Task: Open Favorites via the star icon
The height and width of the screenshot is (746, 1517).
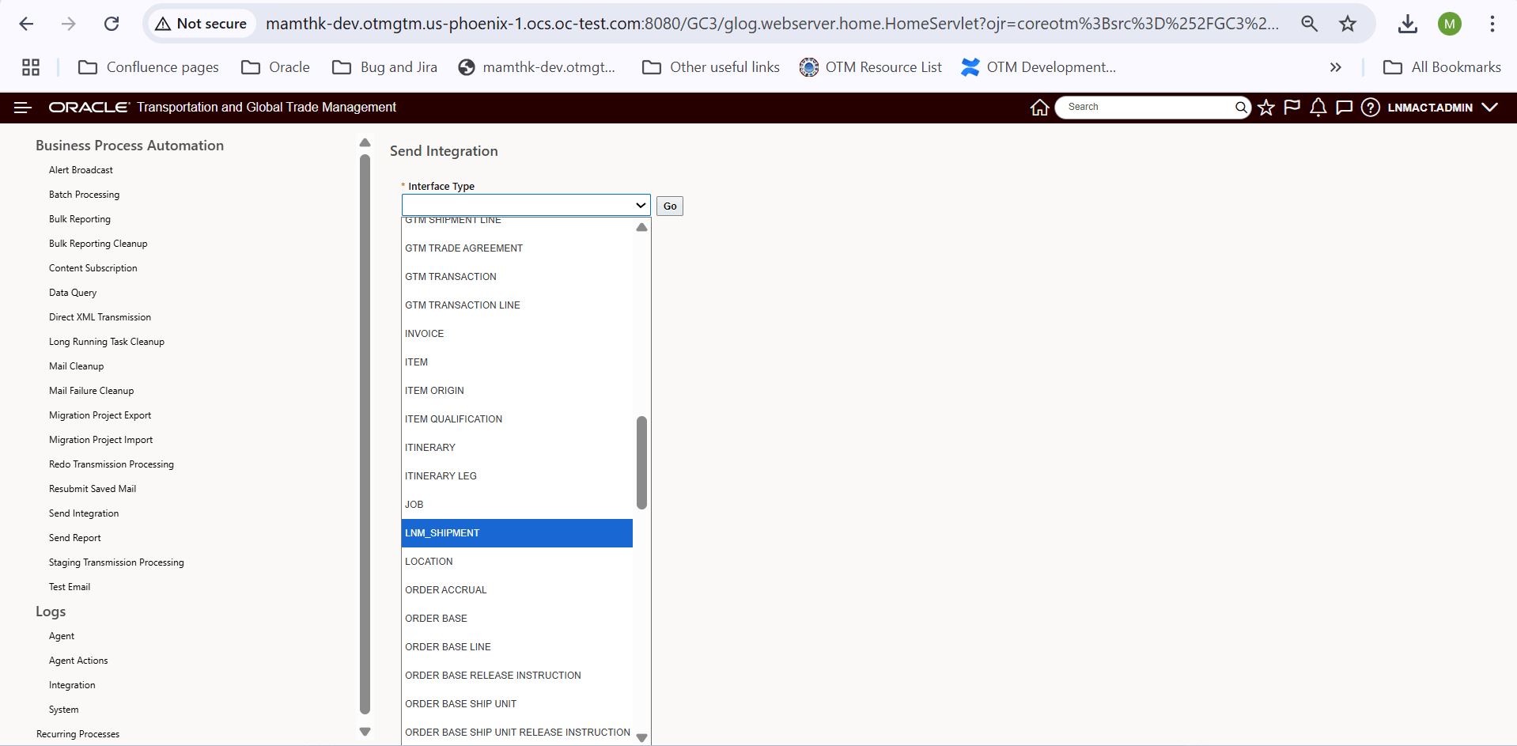Action: click(x=1265, y=107)
